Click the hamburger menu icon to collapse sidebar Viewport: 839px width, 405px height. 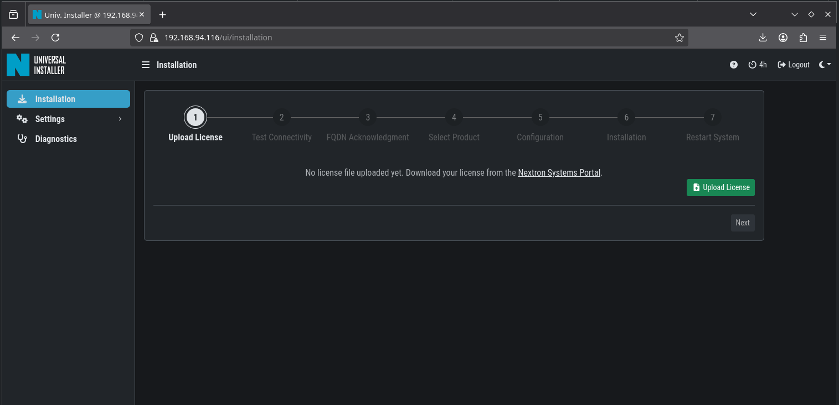(146, 65)
